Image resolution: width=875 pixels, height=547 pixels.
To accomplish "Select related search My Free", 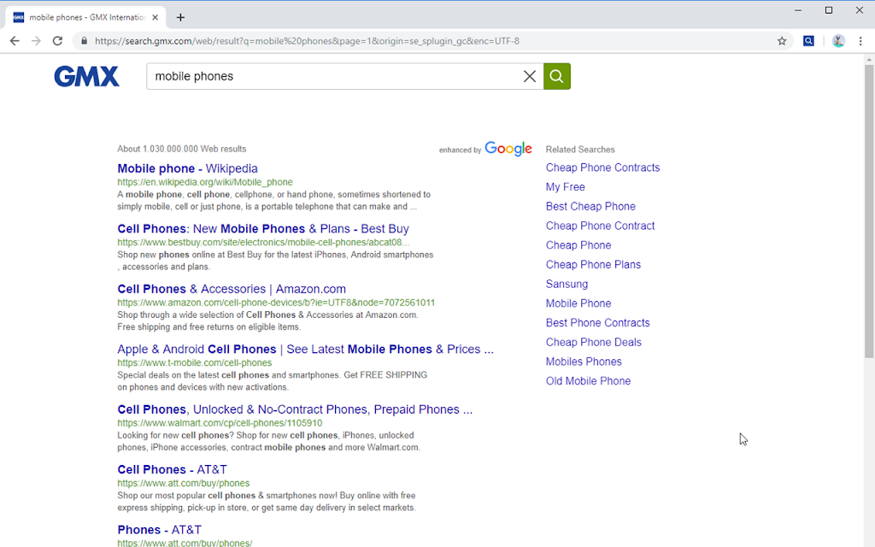I will point(566,187).
